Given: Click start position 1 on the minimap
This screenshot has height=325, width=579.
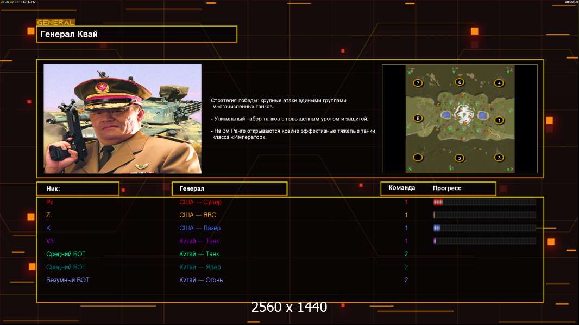Looking at the screenshot, I should [x=499, y=120].
